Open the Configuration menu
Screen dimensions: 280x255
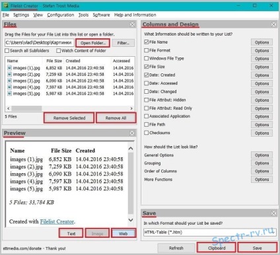coord(61,15)
